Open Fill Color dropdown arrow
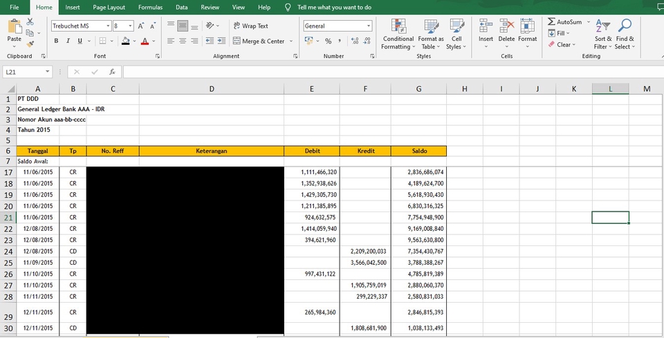The width and height of the screenshot is (664, 338). click(134, 41)
